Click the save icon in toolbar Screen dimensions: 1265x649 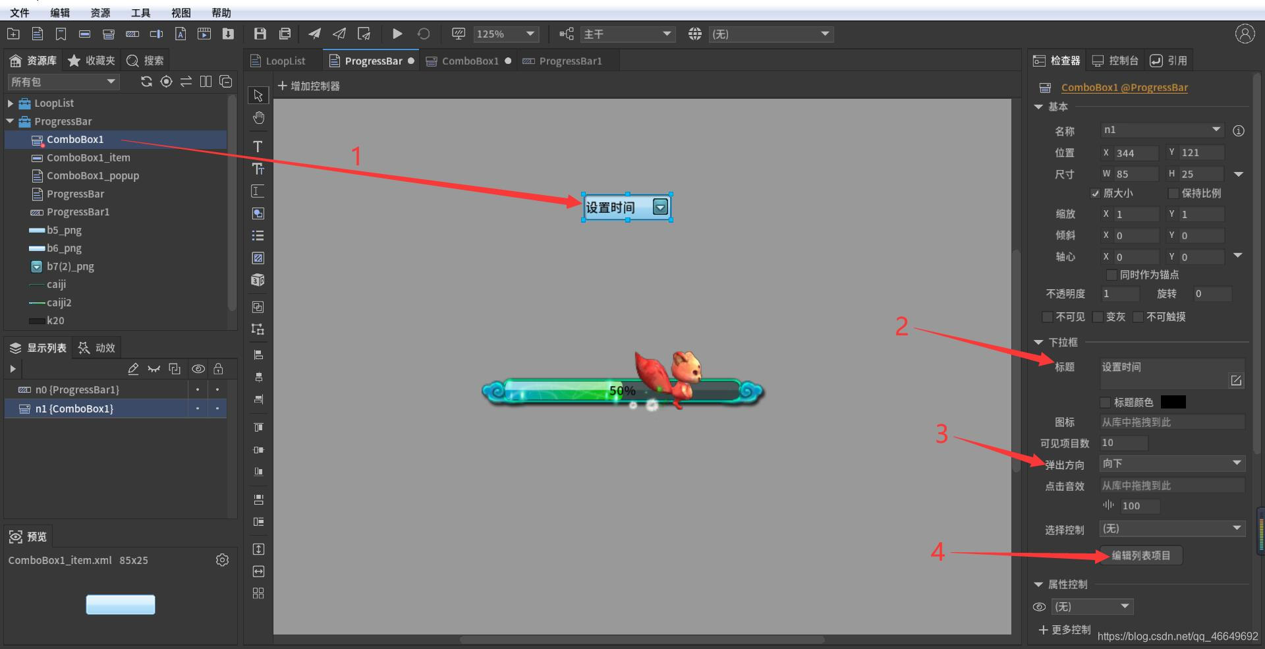[260, 34]
